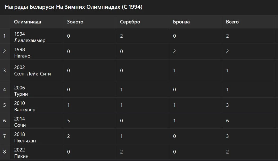
Task: Click the 2014 Сочи cell
Action: coord(20,122)
